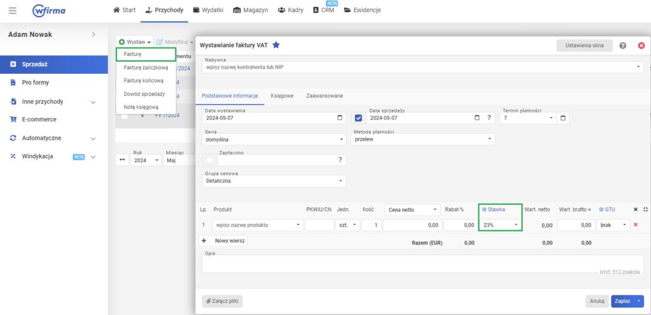Enable the Zapłacono checkbox

coord(209,160)
